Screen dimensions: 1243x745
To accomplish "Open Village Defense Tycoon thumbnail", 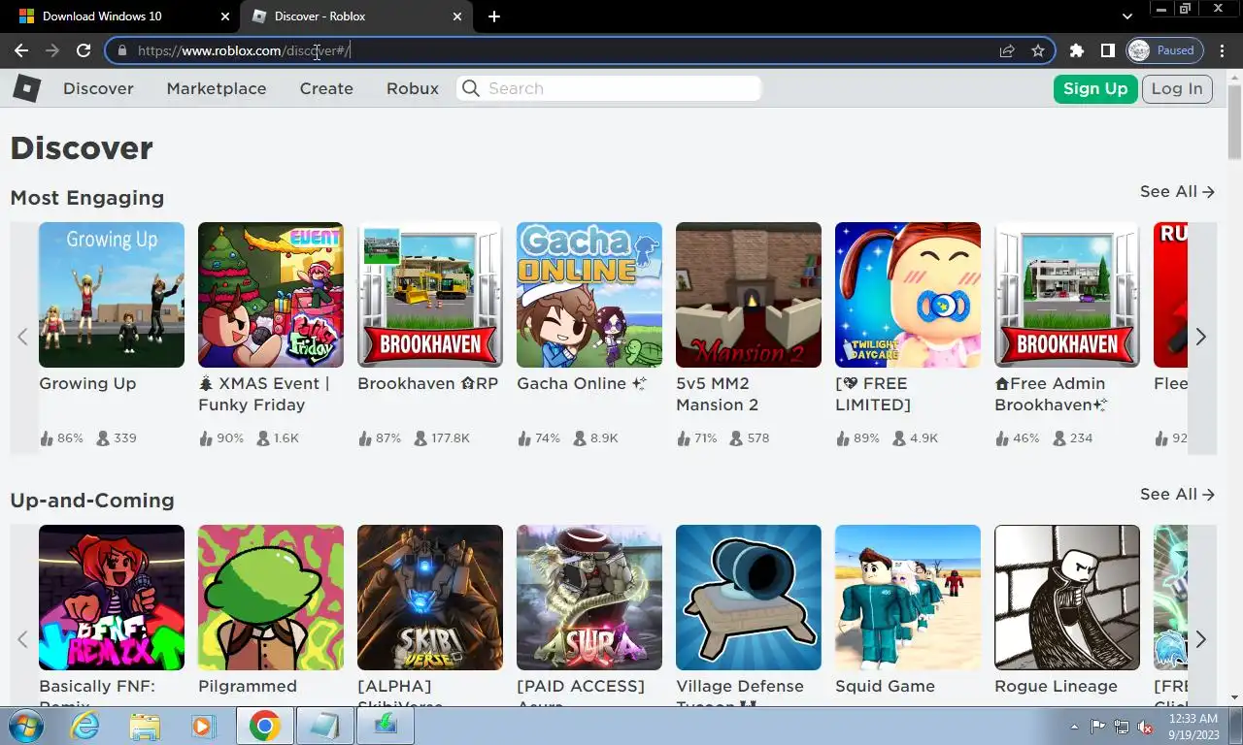I will [749, 598].
